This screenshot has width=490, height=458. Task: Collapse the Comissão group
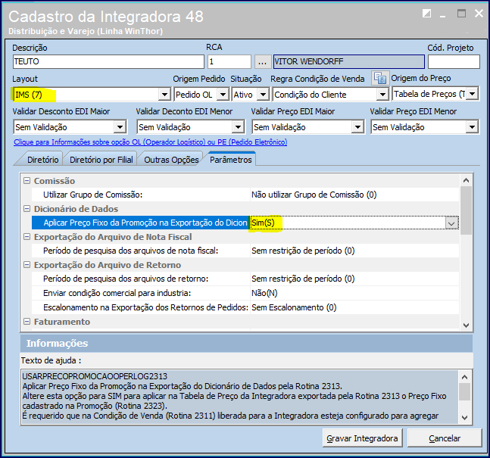(x=27, y=181)
